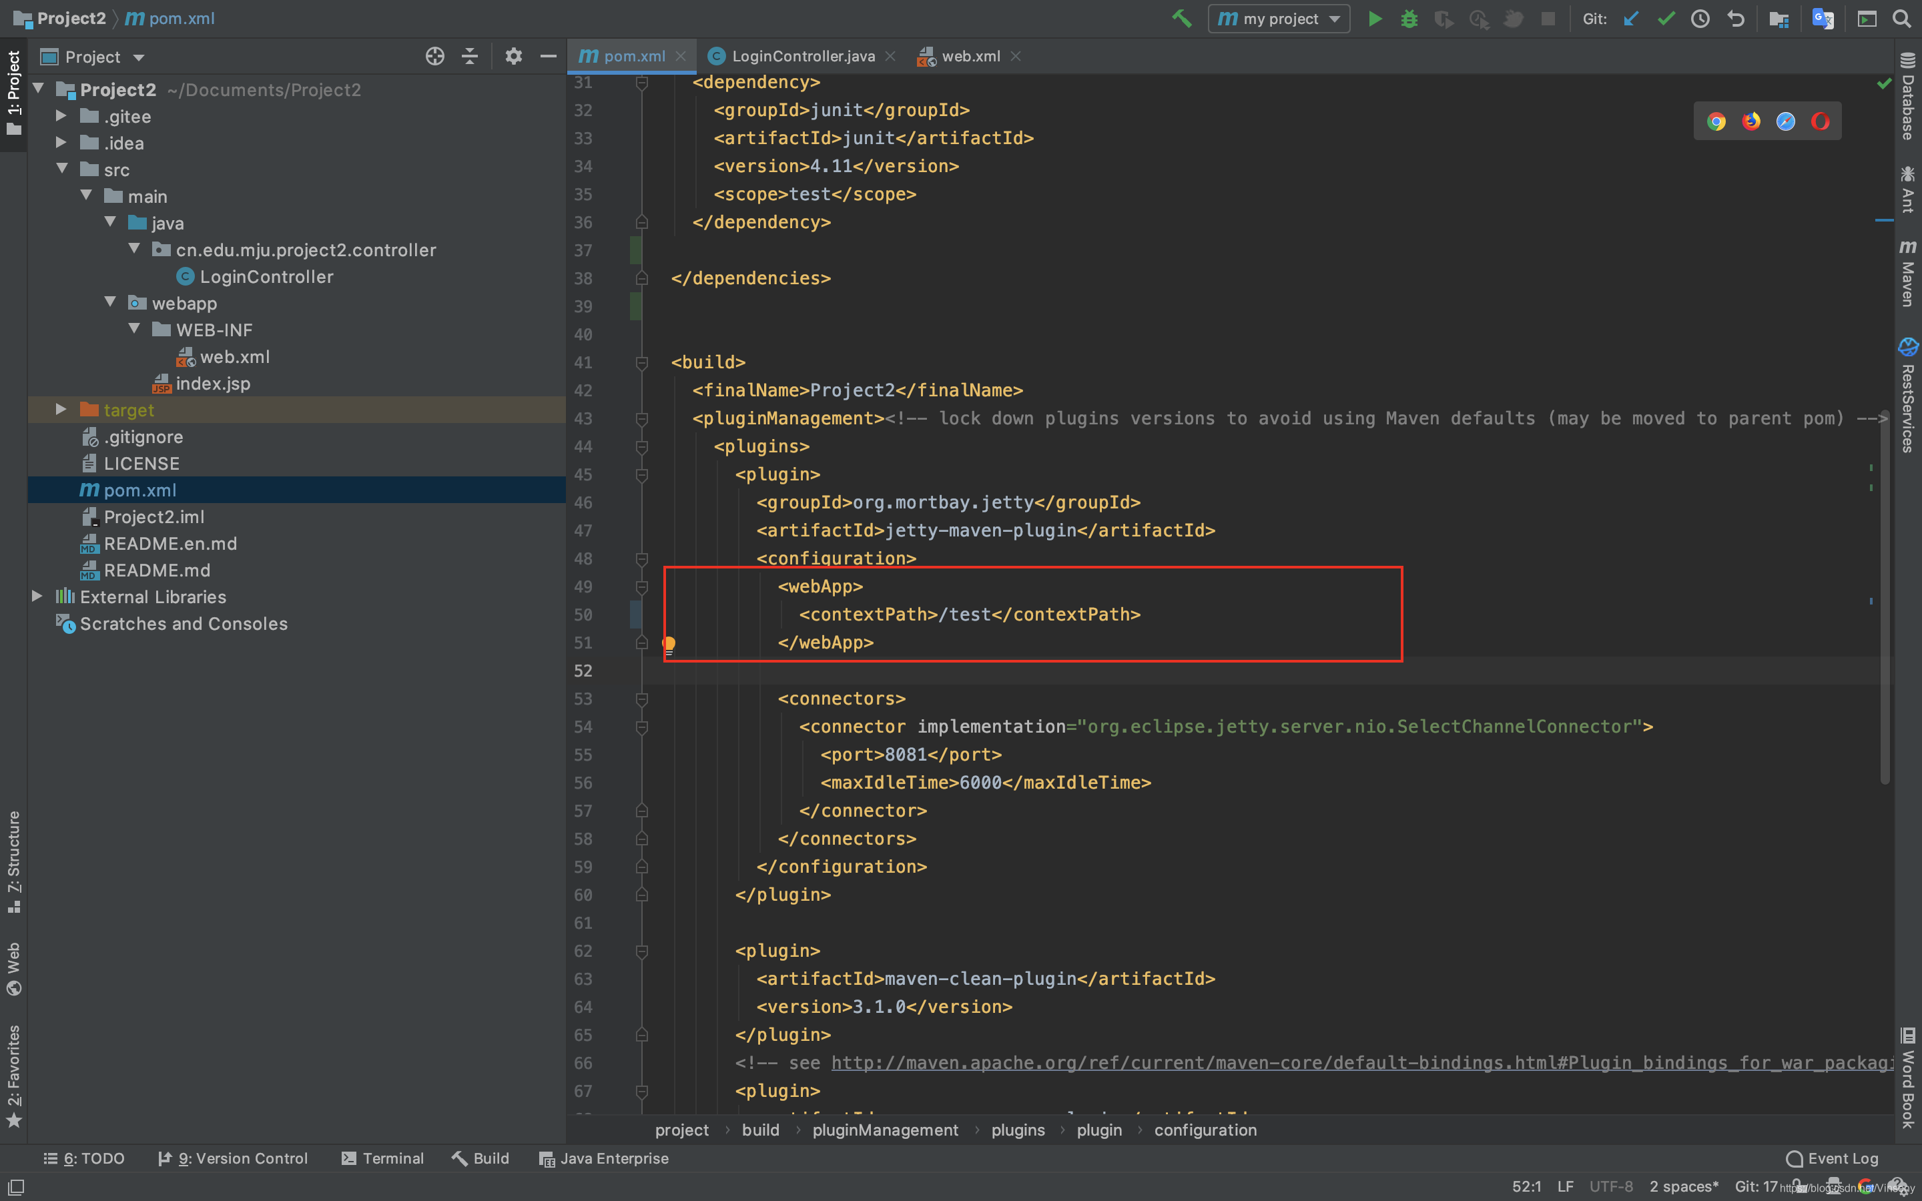Collapse the webapp folder
The width and height of the screenshot is (1922, 1201).
[x=110, y=303]
